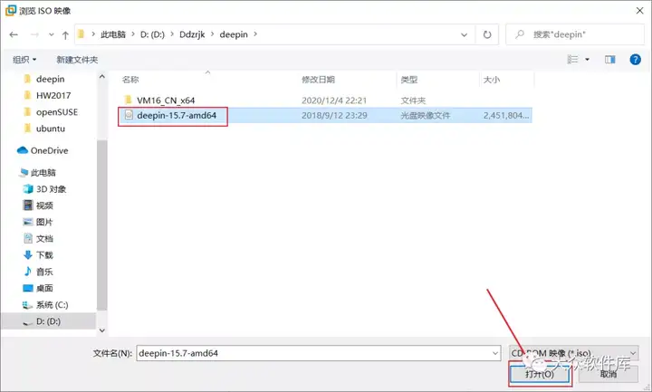Open OneDrive in navigation pane
The image size is (652, 392).
(49, 150)
